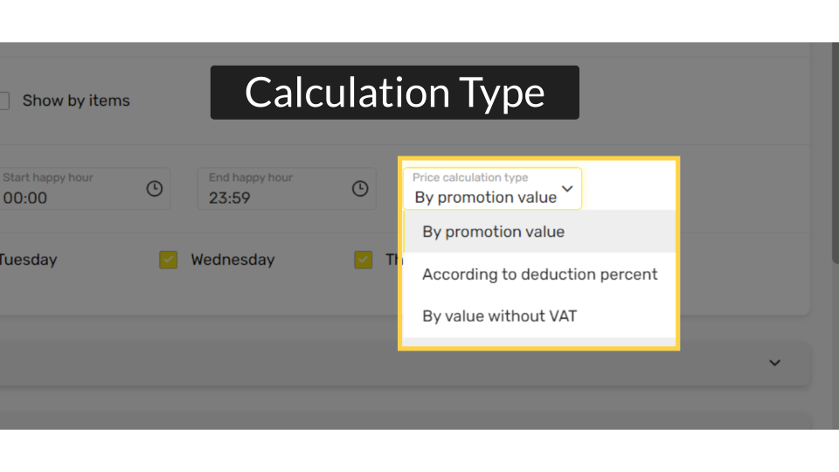This screenshot has width=839, height=472.
Task: Uncheck the Wednesday checkbox
Action: pos(168,260)
